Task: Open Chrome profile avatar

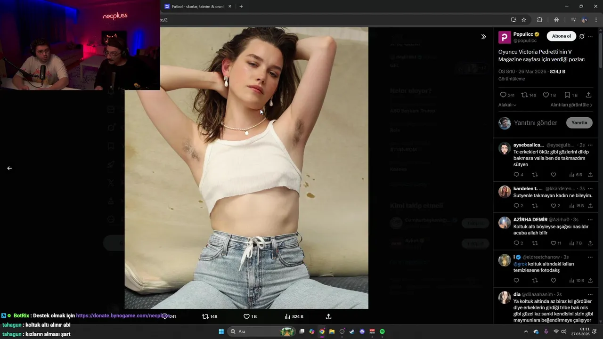Action: point(585,20)
